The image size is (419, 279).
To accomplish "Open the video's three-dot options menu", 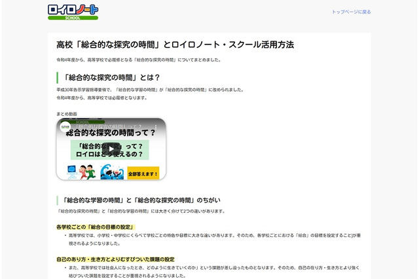I will tap(156, 127).
